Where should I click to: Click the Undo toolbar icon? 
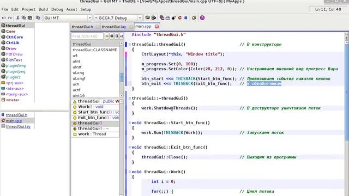tap(4, 18)
